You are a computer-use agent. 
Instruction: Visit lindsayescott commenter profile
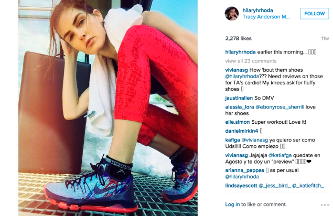[241, 186]
